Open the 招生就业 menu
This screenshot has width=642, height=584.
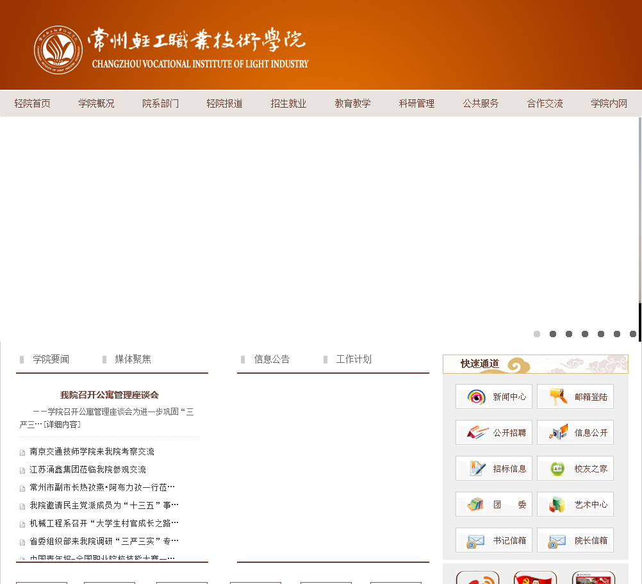click(288, 103)
